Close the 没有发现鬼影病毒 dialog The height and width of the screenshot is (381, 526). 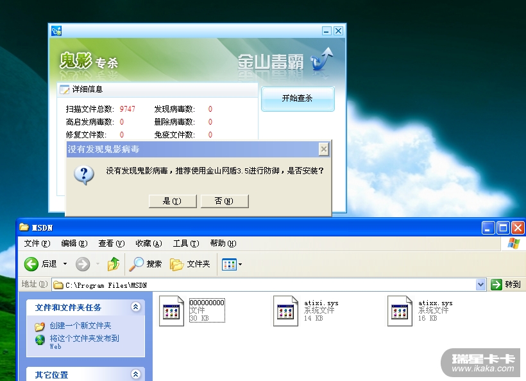click(324, 149)
